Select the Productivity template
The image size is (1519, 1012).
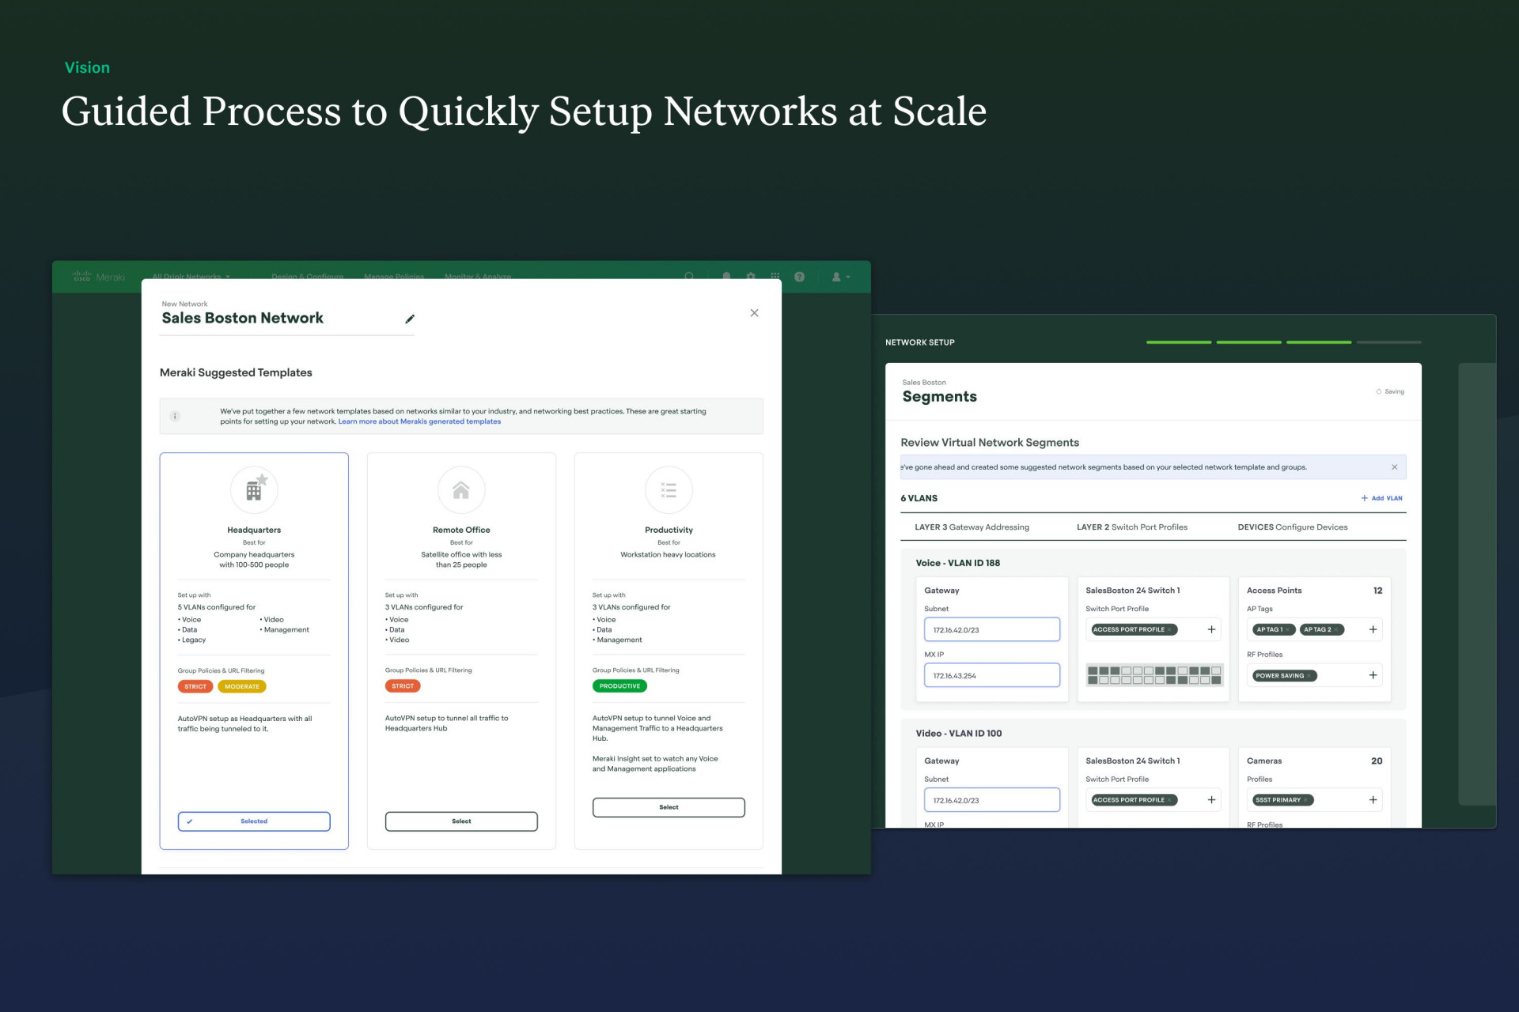pos(669,807)
